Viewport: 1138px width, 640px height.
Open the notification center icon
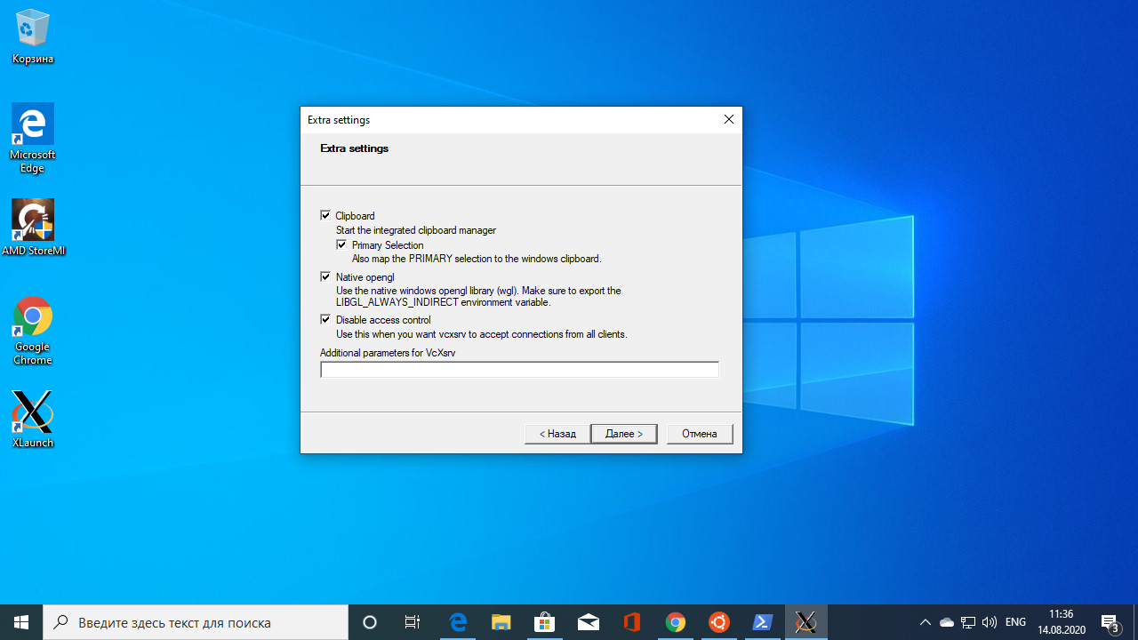tap(1110, 622)
